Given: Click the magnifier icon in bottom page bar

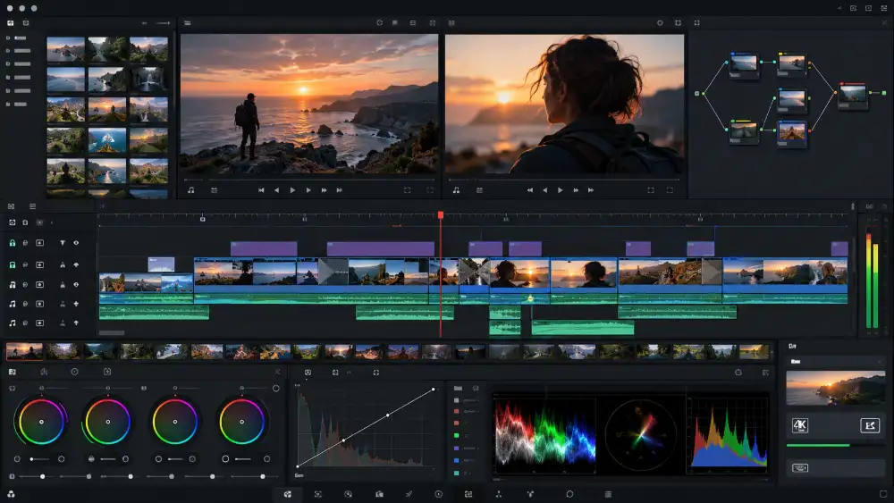Looking at the screenshot, I should pos(348,494).
